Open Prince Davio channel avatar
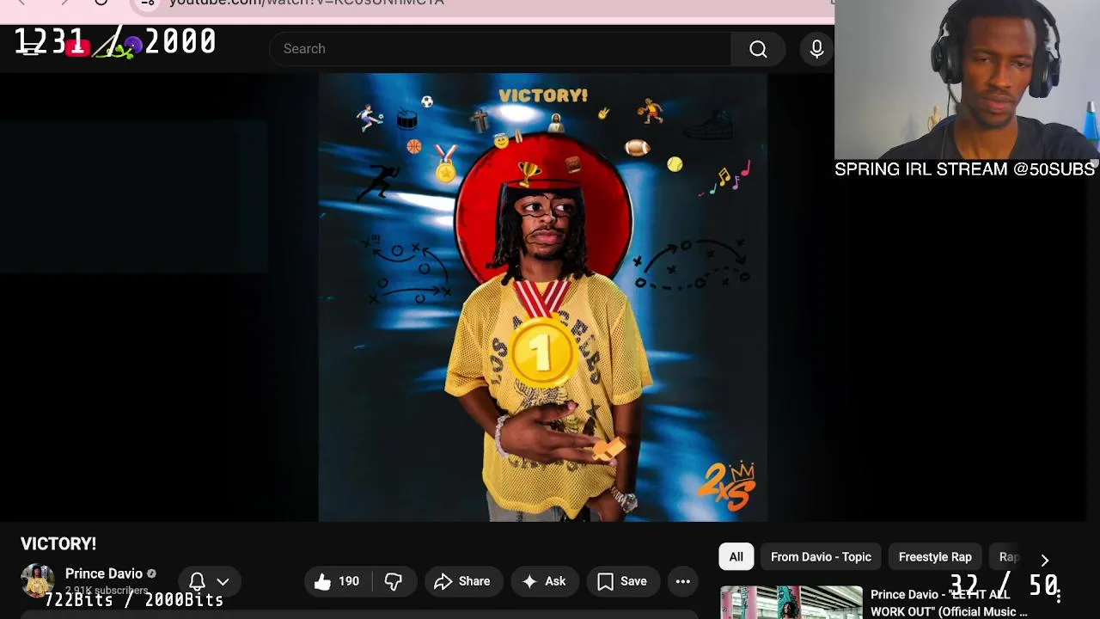This screenshot has height=619, width=1100. pyautogui.click(x=37, y=580)
